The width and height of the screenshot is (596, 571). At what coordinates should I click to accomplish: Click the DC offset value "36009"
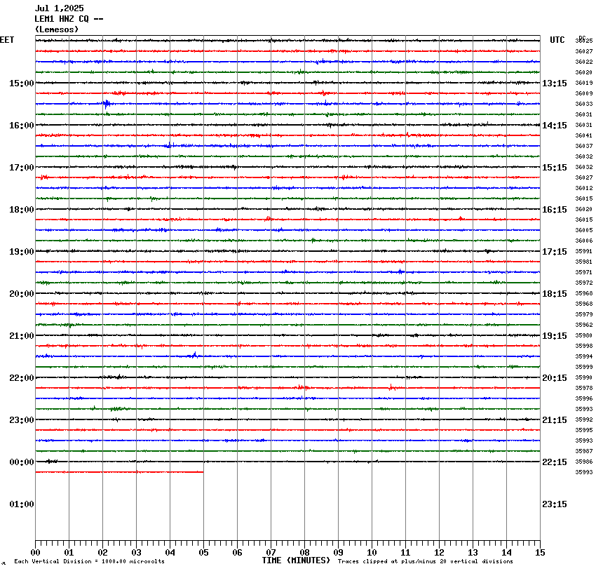pyautogui.click(x=584, y=93)
